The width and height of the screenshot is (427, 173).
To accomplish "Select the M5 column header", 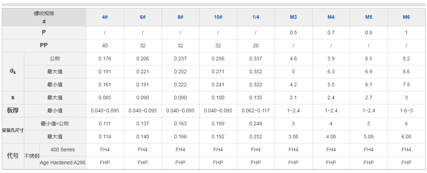I will [x=369, y=17].
